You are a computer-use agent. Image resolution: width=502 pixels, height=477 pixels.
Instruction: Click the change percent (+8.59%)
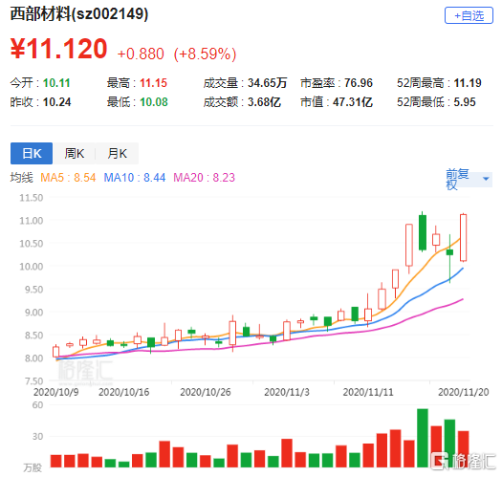(x=205, y=54)
